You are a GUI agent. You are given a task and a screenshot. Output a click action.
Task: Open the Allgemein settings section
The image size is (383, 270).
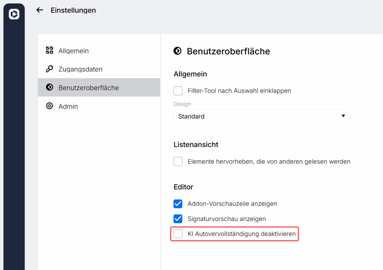(74, 51)
